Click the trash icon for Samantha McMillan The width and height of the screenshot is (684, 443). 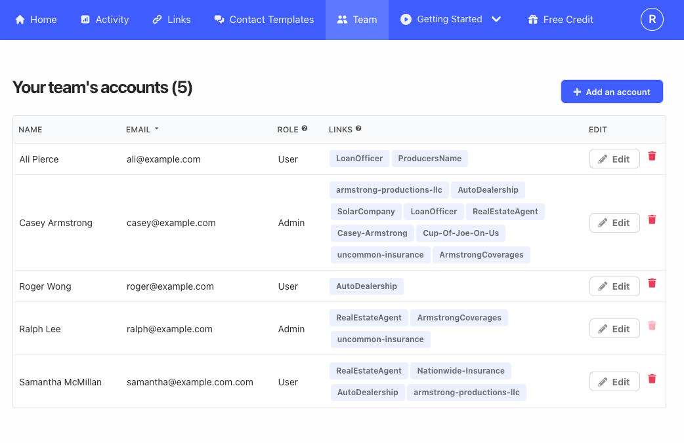[652, 379]
